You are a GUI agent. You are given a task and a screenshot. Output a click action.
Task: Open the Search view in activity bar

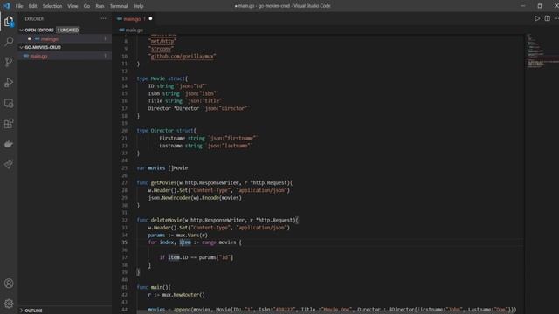pyautogui.click(x=9, y=42)
